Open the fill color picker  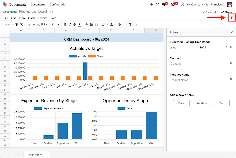coord(87,25)
